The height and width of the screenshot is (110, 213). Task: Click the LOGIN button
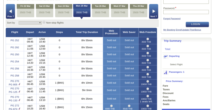[x=197, y=24]
